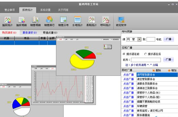Switch to the 报表统计 main tab

tap(27, 10)
